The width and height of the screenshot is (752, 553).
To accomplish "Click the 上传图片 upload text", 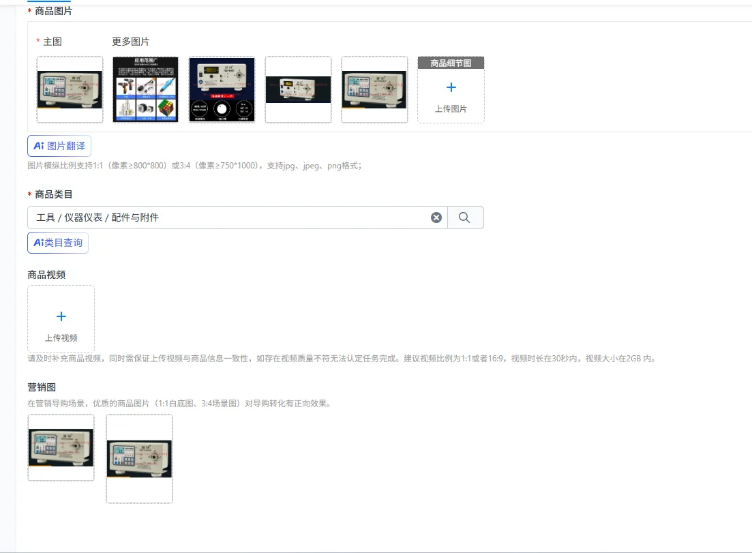I will [451, 109].
